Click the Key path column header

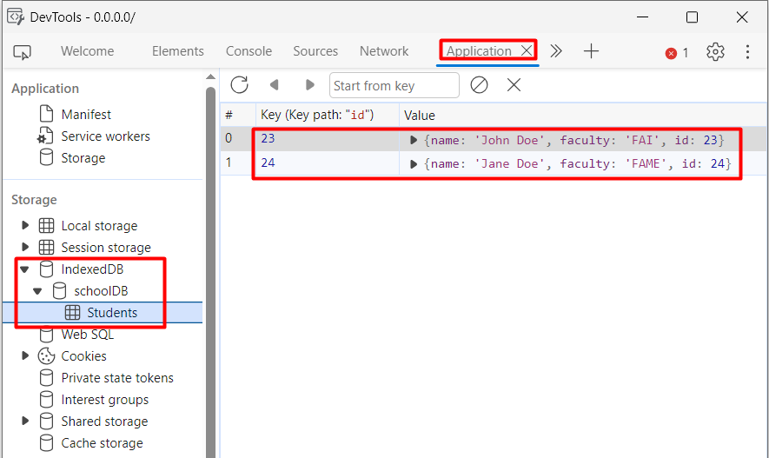click(x=327, y=115)
